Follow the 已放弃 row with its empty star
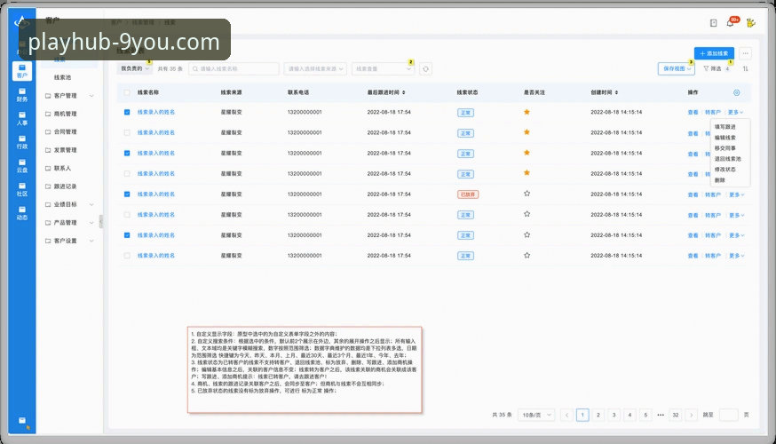 click(527, 194)
